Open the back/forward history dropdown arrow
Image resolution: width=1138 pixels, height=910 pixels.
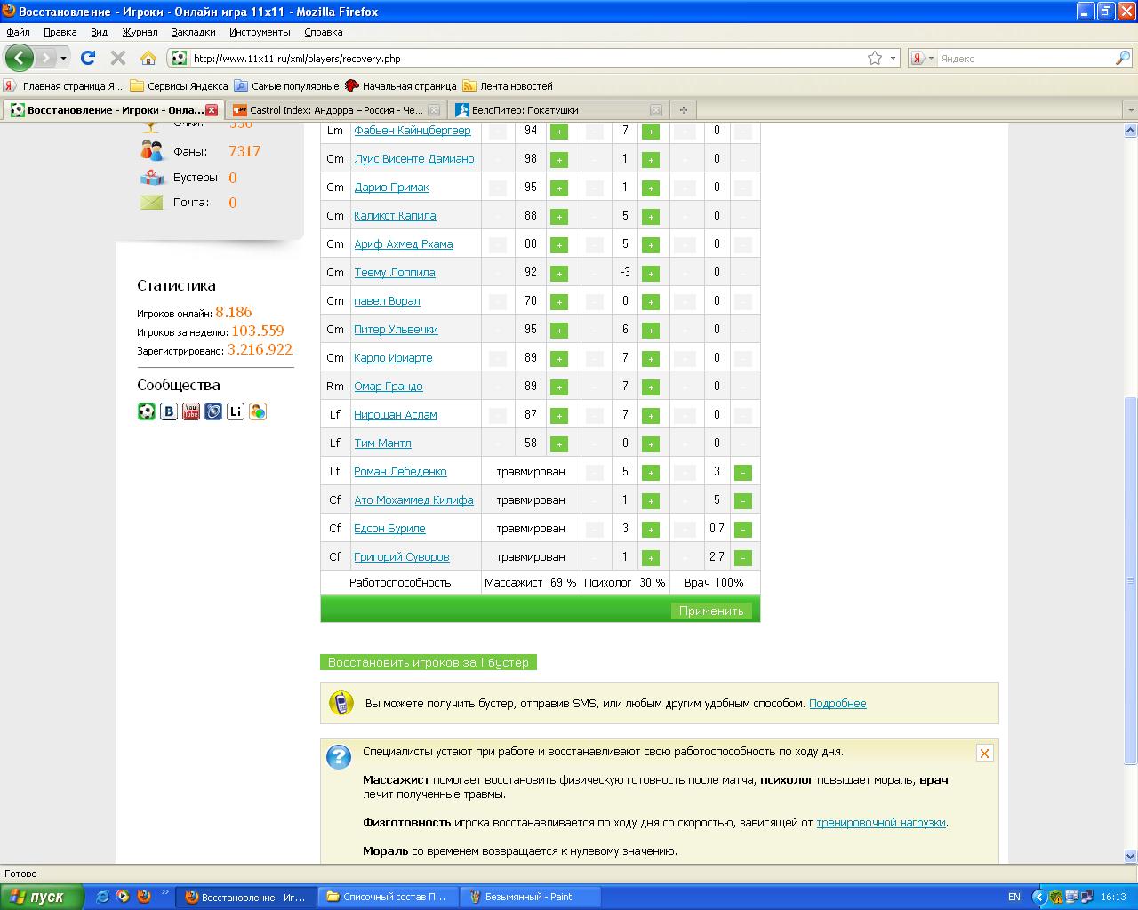pyautogui.click(x=63, y=58)
